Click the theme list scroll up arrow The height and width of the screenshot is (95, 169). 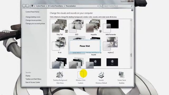(x=131, y=20)
